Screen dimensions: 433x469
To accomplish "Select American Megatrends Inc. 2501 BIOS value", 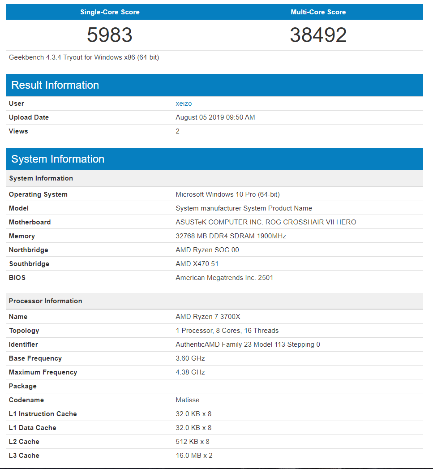I will 224,278.
